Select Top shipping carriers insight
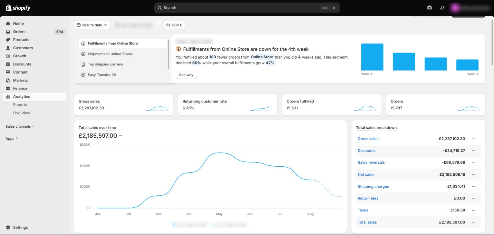Screen dimensions: 494x235 pyautogui.click(x=123, y=64)
